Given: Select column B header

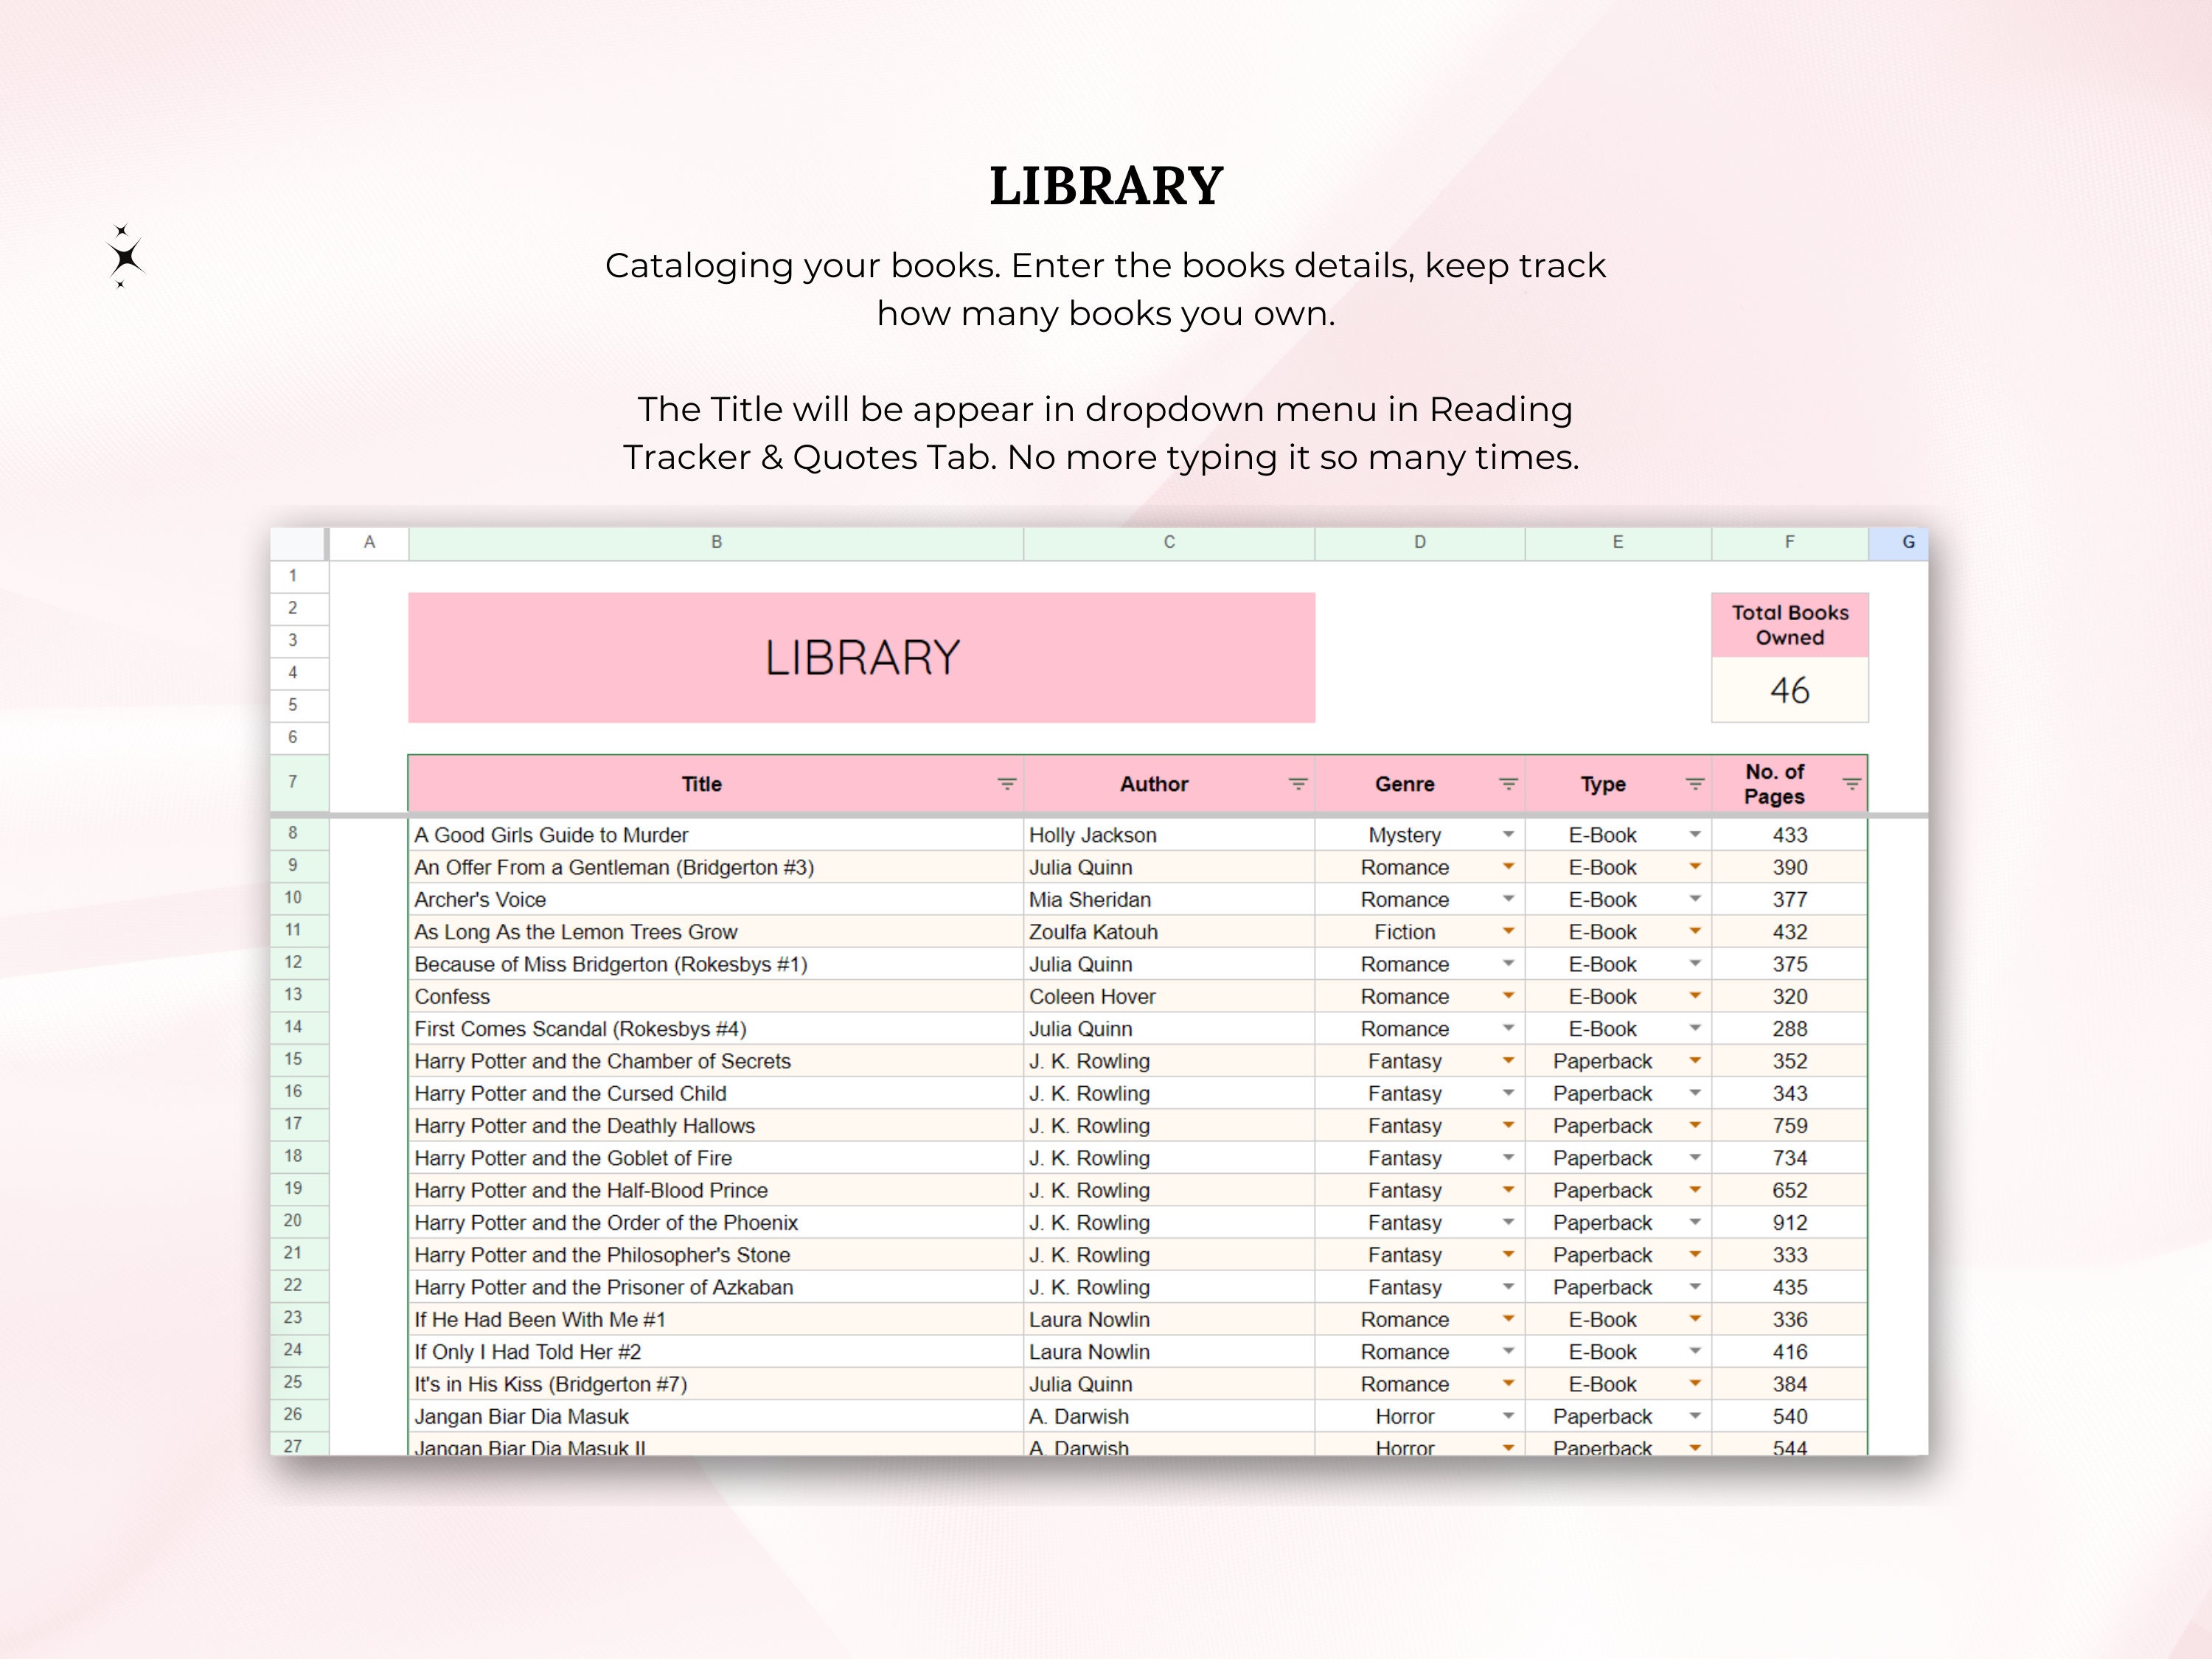Looking at the screenshot, I should coord(716,542).
